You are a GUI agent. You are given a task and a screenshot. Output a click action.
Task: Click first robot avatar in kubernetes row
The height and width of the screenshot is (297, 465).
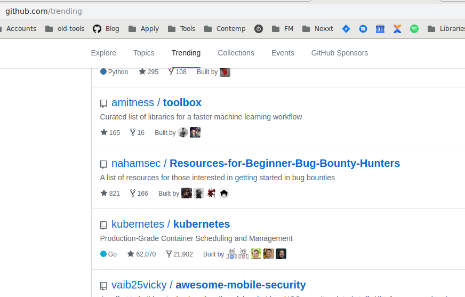pos(231,254)
